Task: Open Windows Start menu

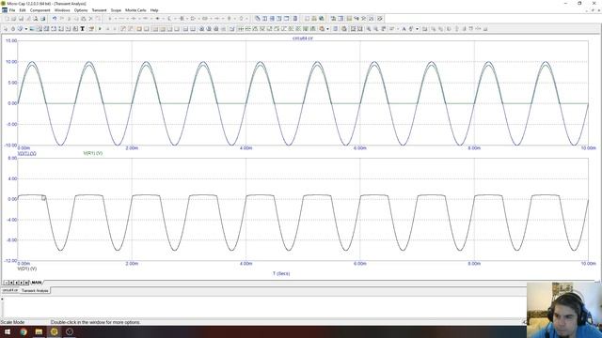Action: (x=8, y=331)
